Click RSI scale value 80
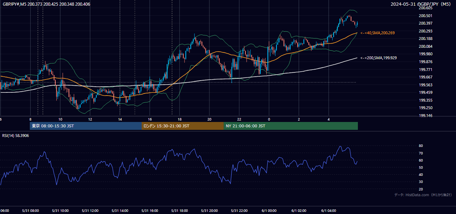 (x=421, y=146)
